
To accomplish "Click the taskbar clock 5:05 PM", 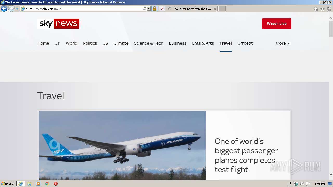I will tap(319, 184).
